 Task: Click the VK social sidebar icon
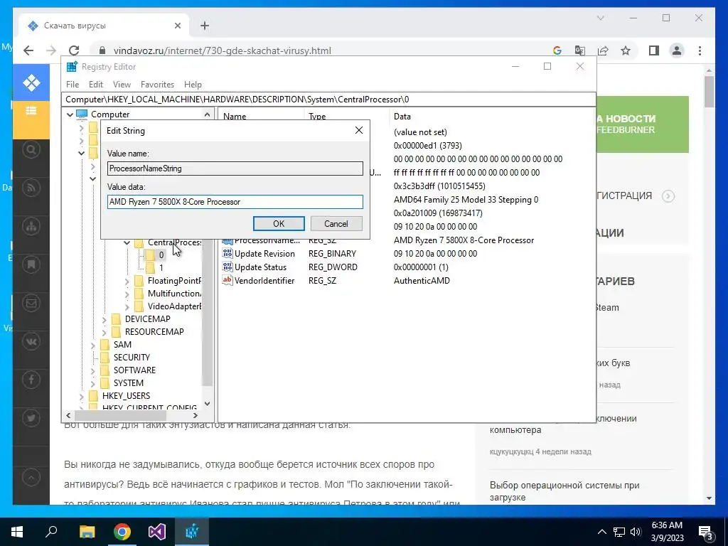[31, 342]
